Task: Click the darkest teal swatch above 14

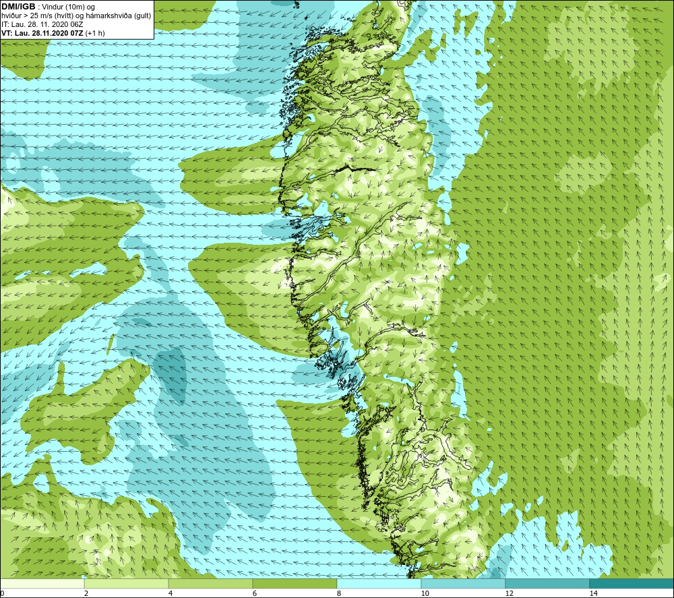Action: coord(632,584)
